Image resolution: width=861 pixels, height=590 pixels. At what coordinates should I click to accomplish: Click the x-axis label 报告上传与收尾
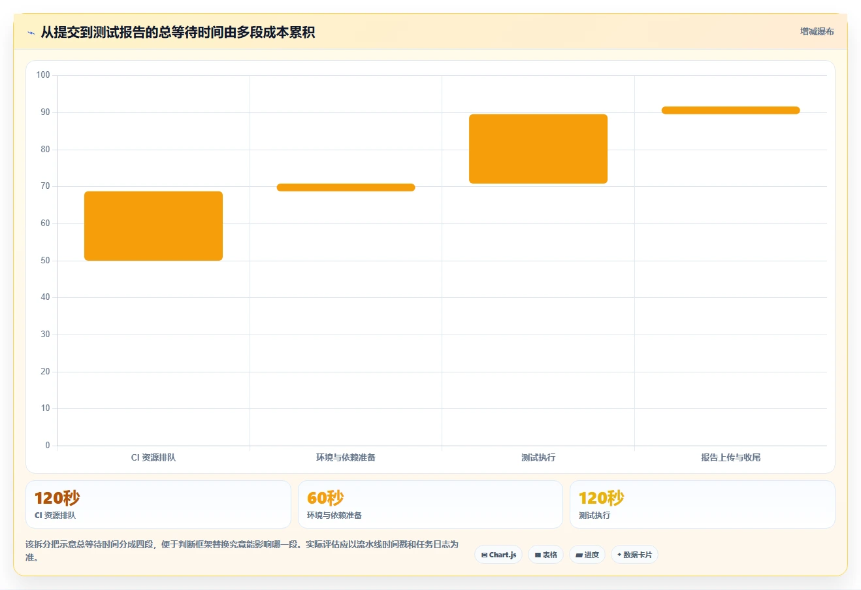tap(730, 457)
